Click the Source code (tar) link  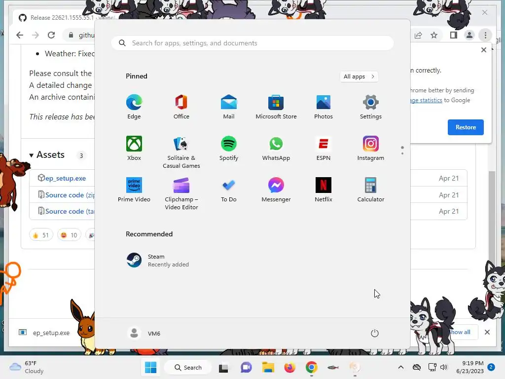coord(70,211)
